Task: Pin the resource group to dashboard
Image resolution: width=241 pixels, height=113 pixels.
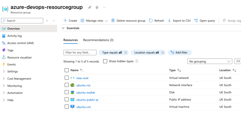Action: click(90, 7)
